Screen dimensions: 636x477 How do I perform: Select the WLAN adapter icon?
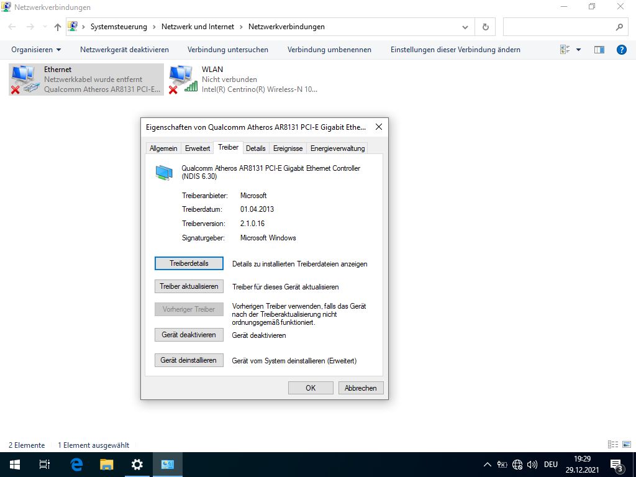(x=183, y=79)
